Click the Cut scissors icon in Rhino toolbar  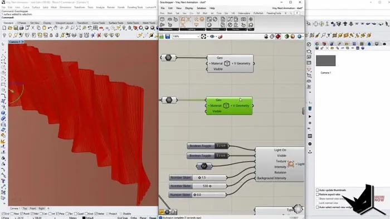pos(33,28)
